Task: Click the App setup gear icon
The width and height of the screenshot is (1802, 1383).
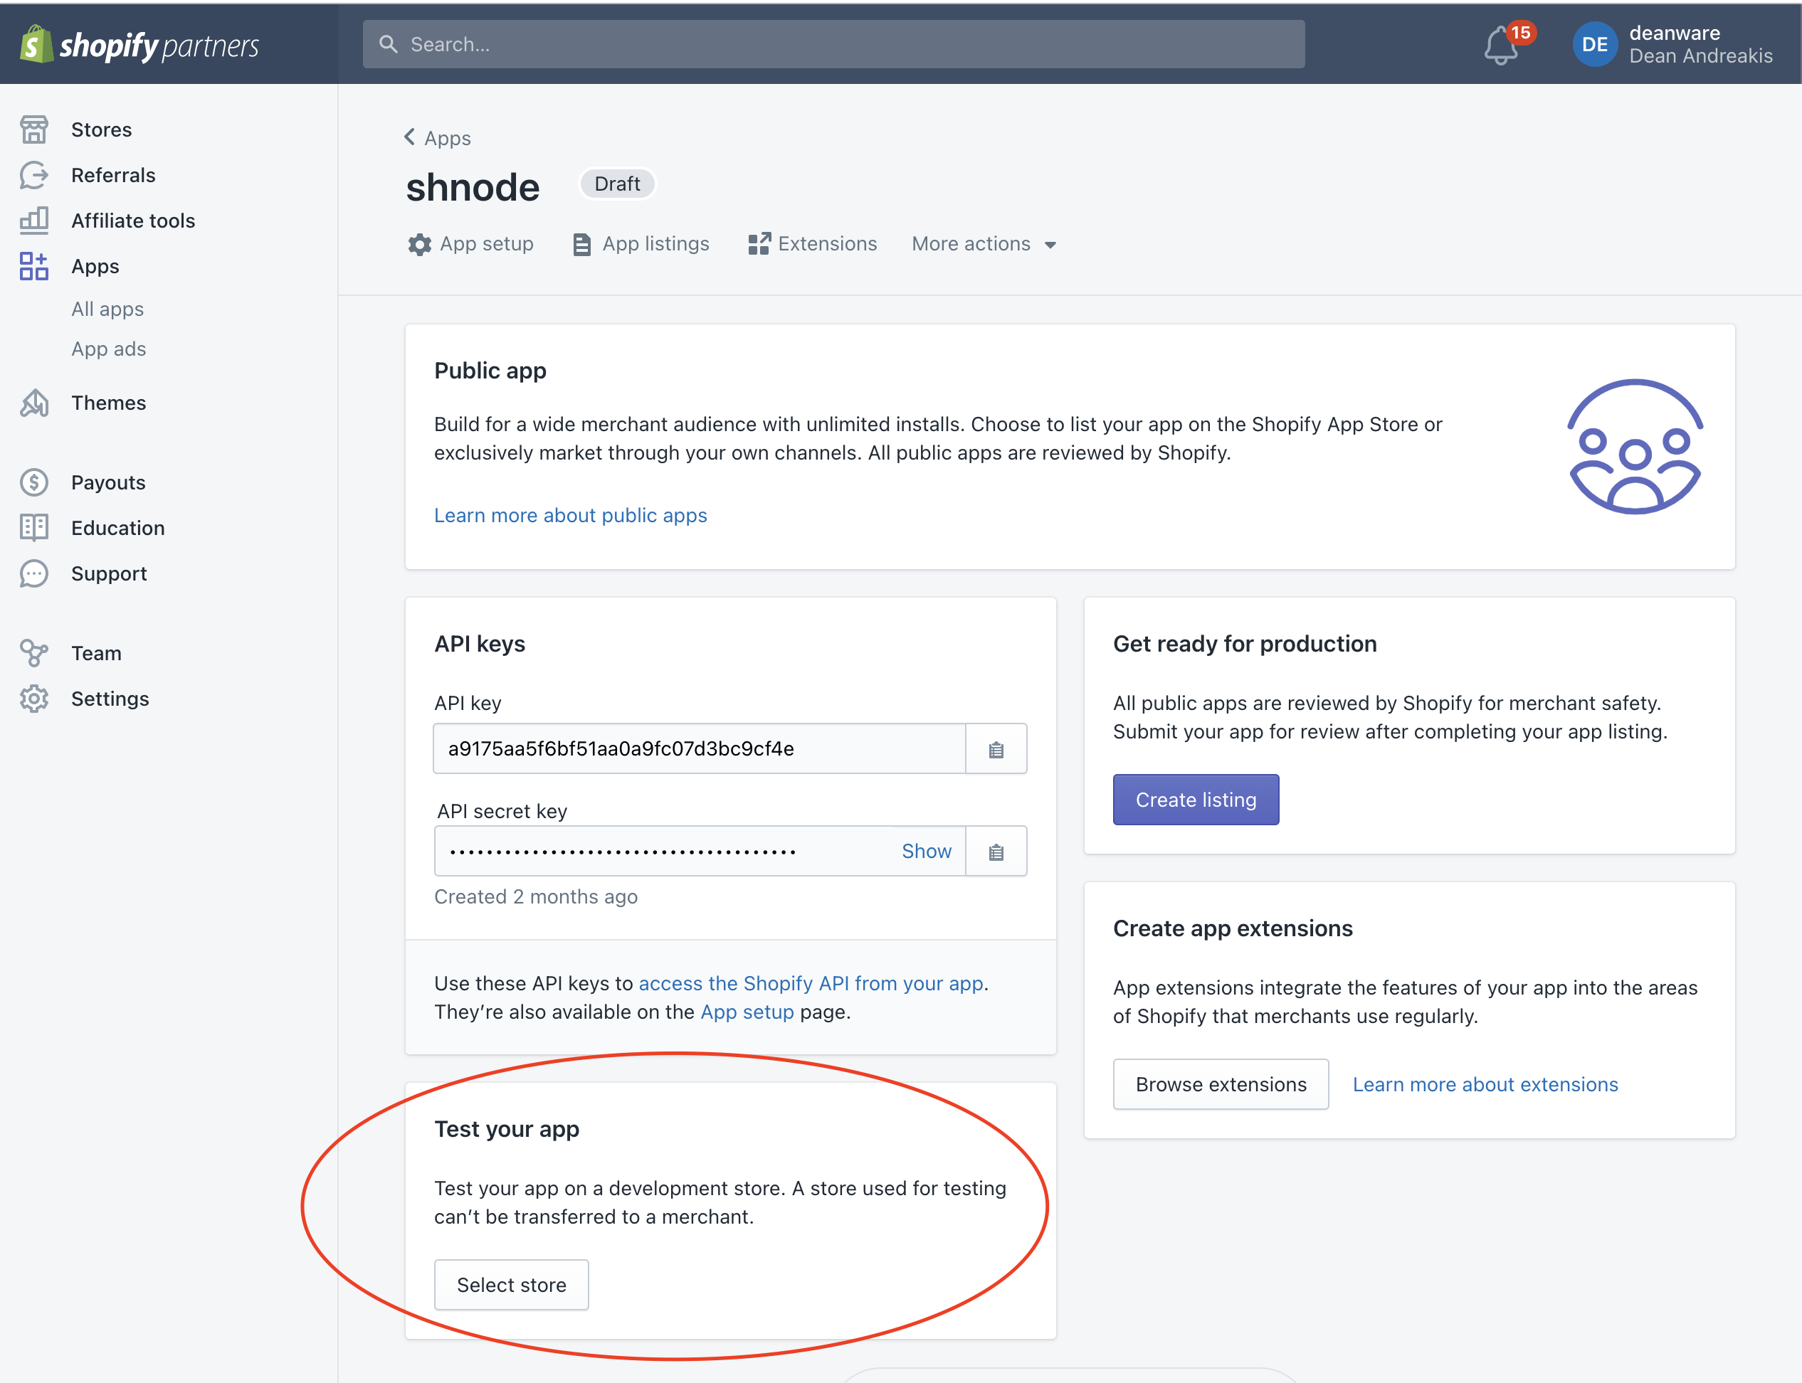Action: (419, 245)
